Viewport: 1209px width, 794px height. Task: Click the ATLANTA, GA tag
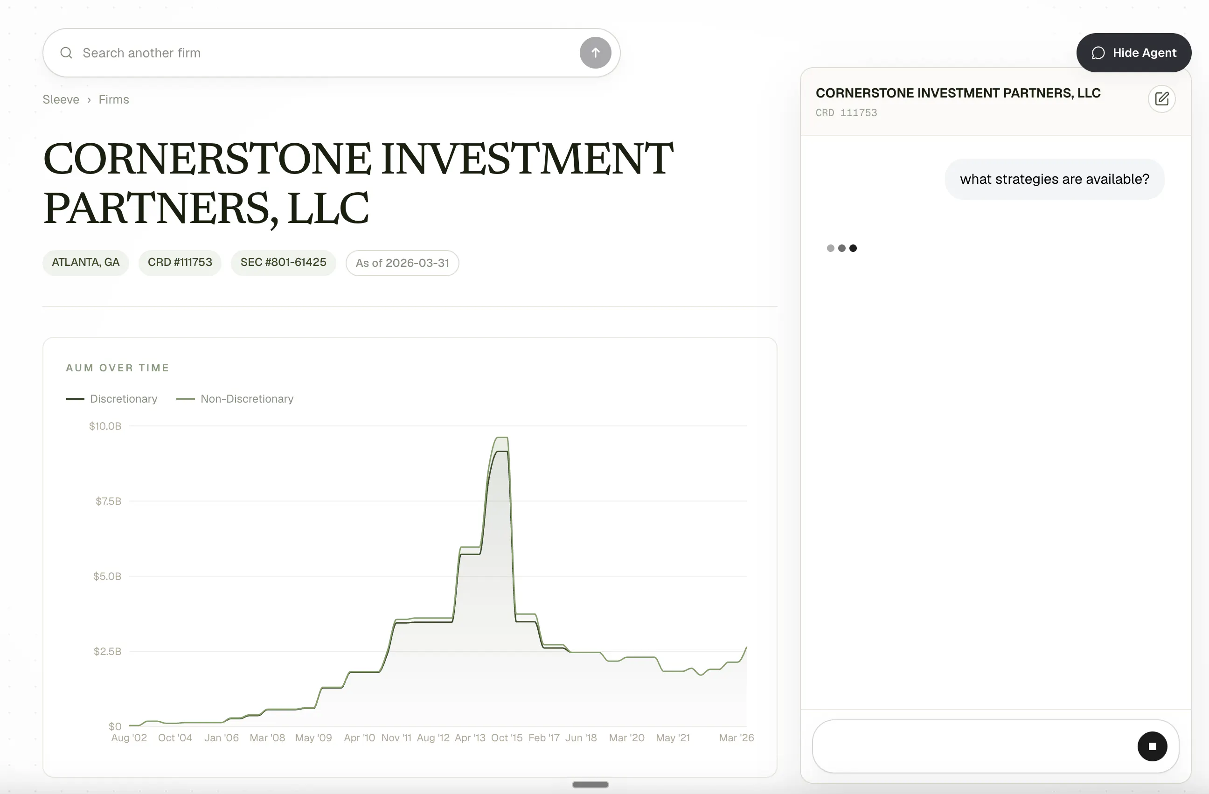85,263
